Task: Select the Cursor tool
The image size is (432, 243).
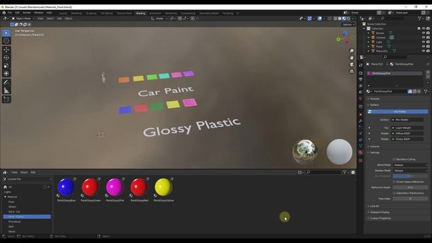Action: [x=6, y=41]
